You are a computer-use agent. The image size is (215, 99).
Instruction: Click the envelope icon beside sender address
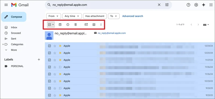[x=95, y=33]
